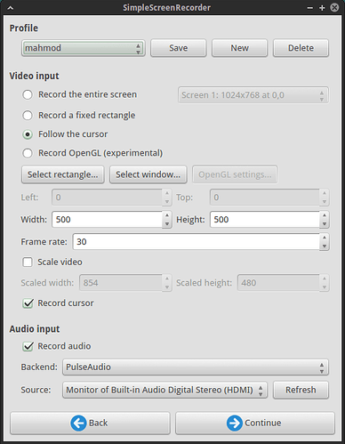345x444 pixels.
Task: Open OpenGL settings...
Action: [235, 174]
